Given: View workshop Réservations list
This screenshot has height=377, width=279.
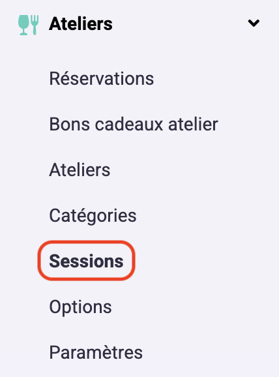Looking at the screenshot, I should click(102, 78).
